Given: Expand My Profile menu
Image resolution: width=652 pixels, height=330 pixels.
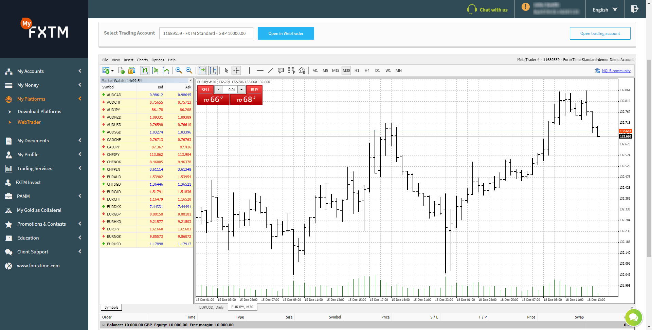Looking at the screenshot, I should (x=43, y=154).
